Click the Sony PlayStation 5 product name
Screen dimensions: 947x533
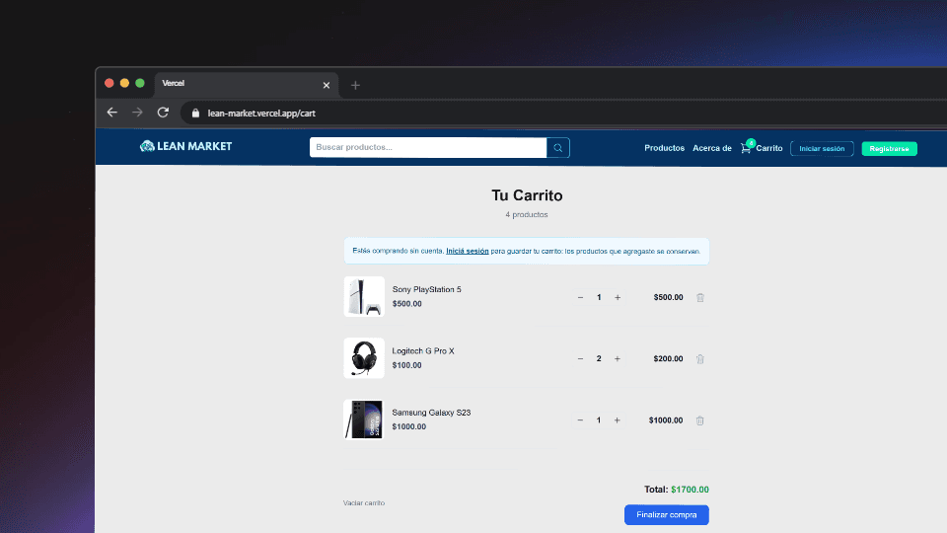[426, 289]
